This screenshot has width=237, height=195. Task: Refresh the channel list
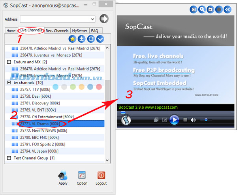(x=91, y=39)
